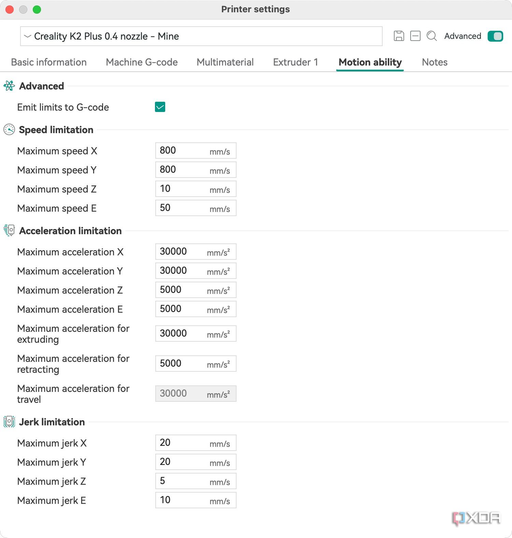Click the Maximum speed X field
This screenshot has width=512, height=538.
coord(196,151)
